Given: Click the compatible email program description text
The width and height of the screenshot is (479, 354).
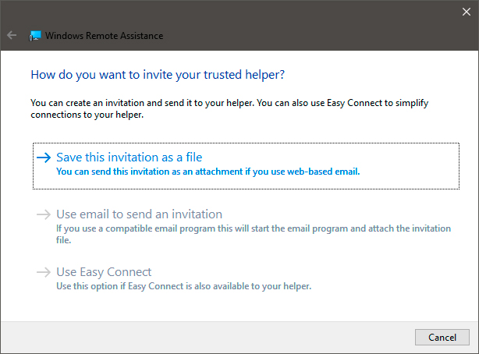Looking at the screenshot, I should coord(254,234).
